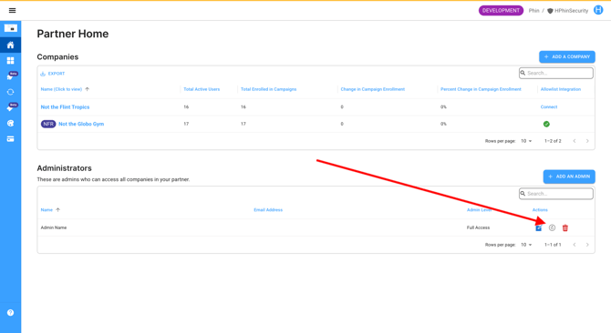
Task: Click Connect for Not the Flint Tropics
Action: tap(549, 106)
